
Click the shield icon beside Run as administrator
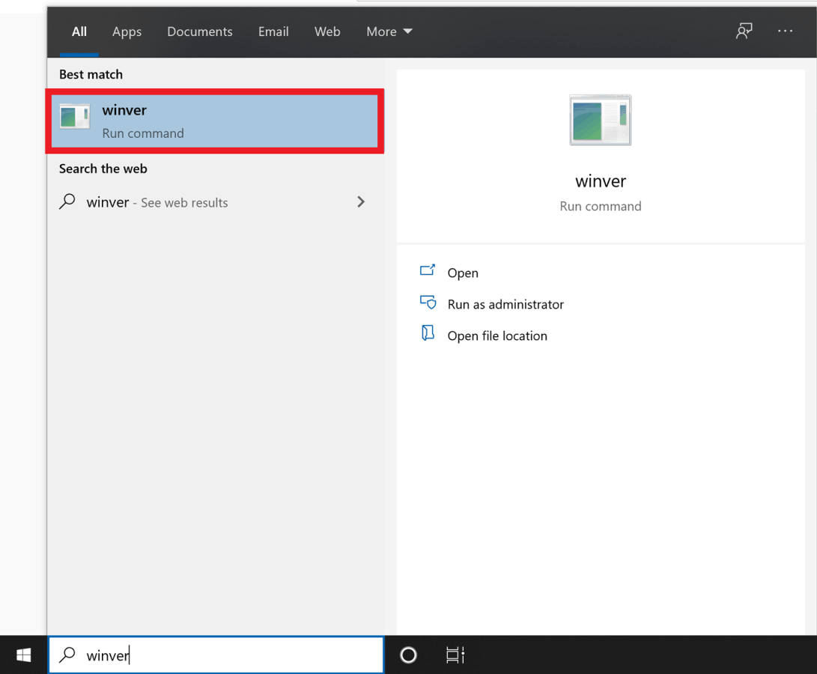tap(428, 303)
